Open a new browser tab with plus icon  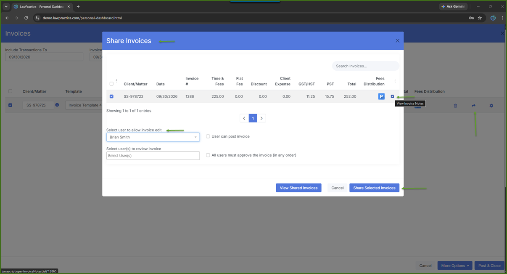click(x=78, y=7)
